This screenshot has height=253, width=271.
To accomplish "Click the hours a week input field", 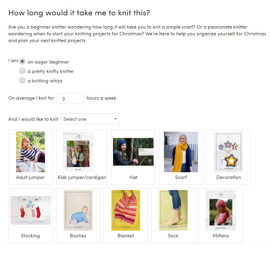I will pyautogui.click(x=70, y=98).
